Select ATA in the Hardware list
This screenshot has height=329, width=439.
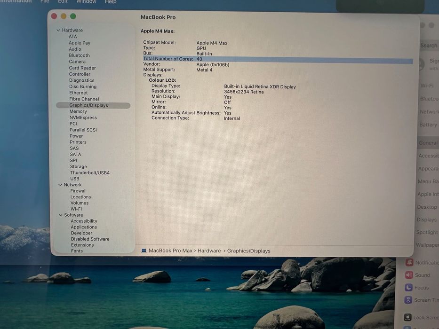click(x=73, y=37)
